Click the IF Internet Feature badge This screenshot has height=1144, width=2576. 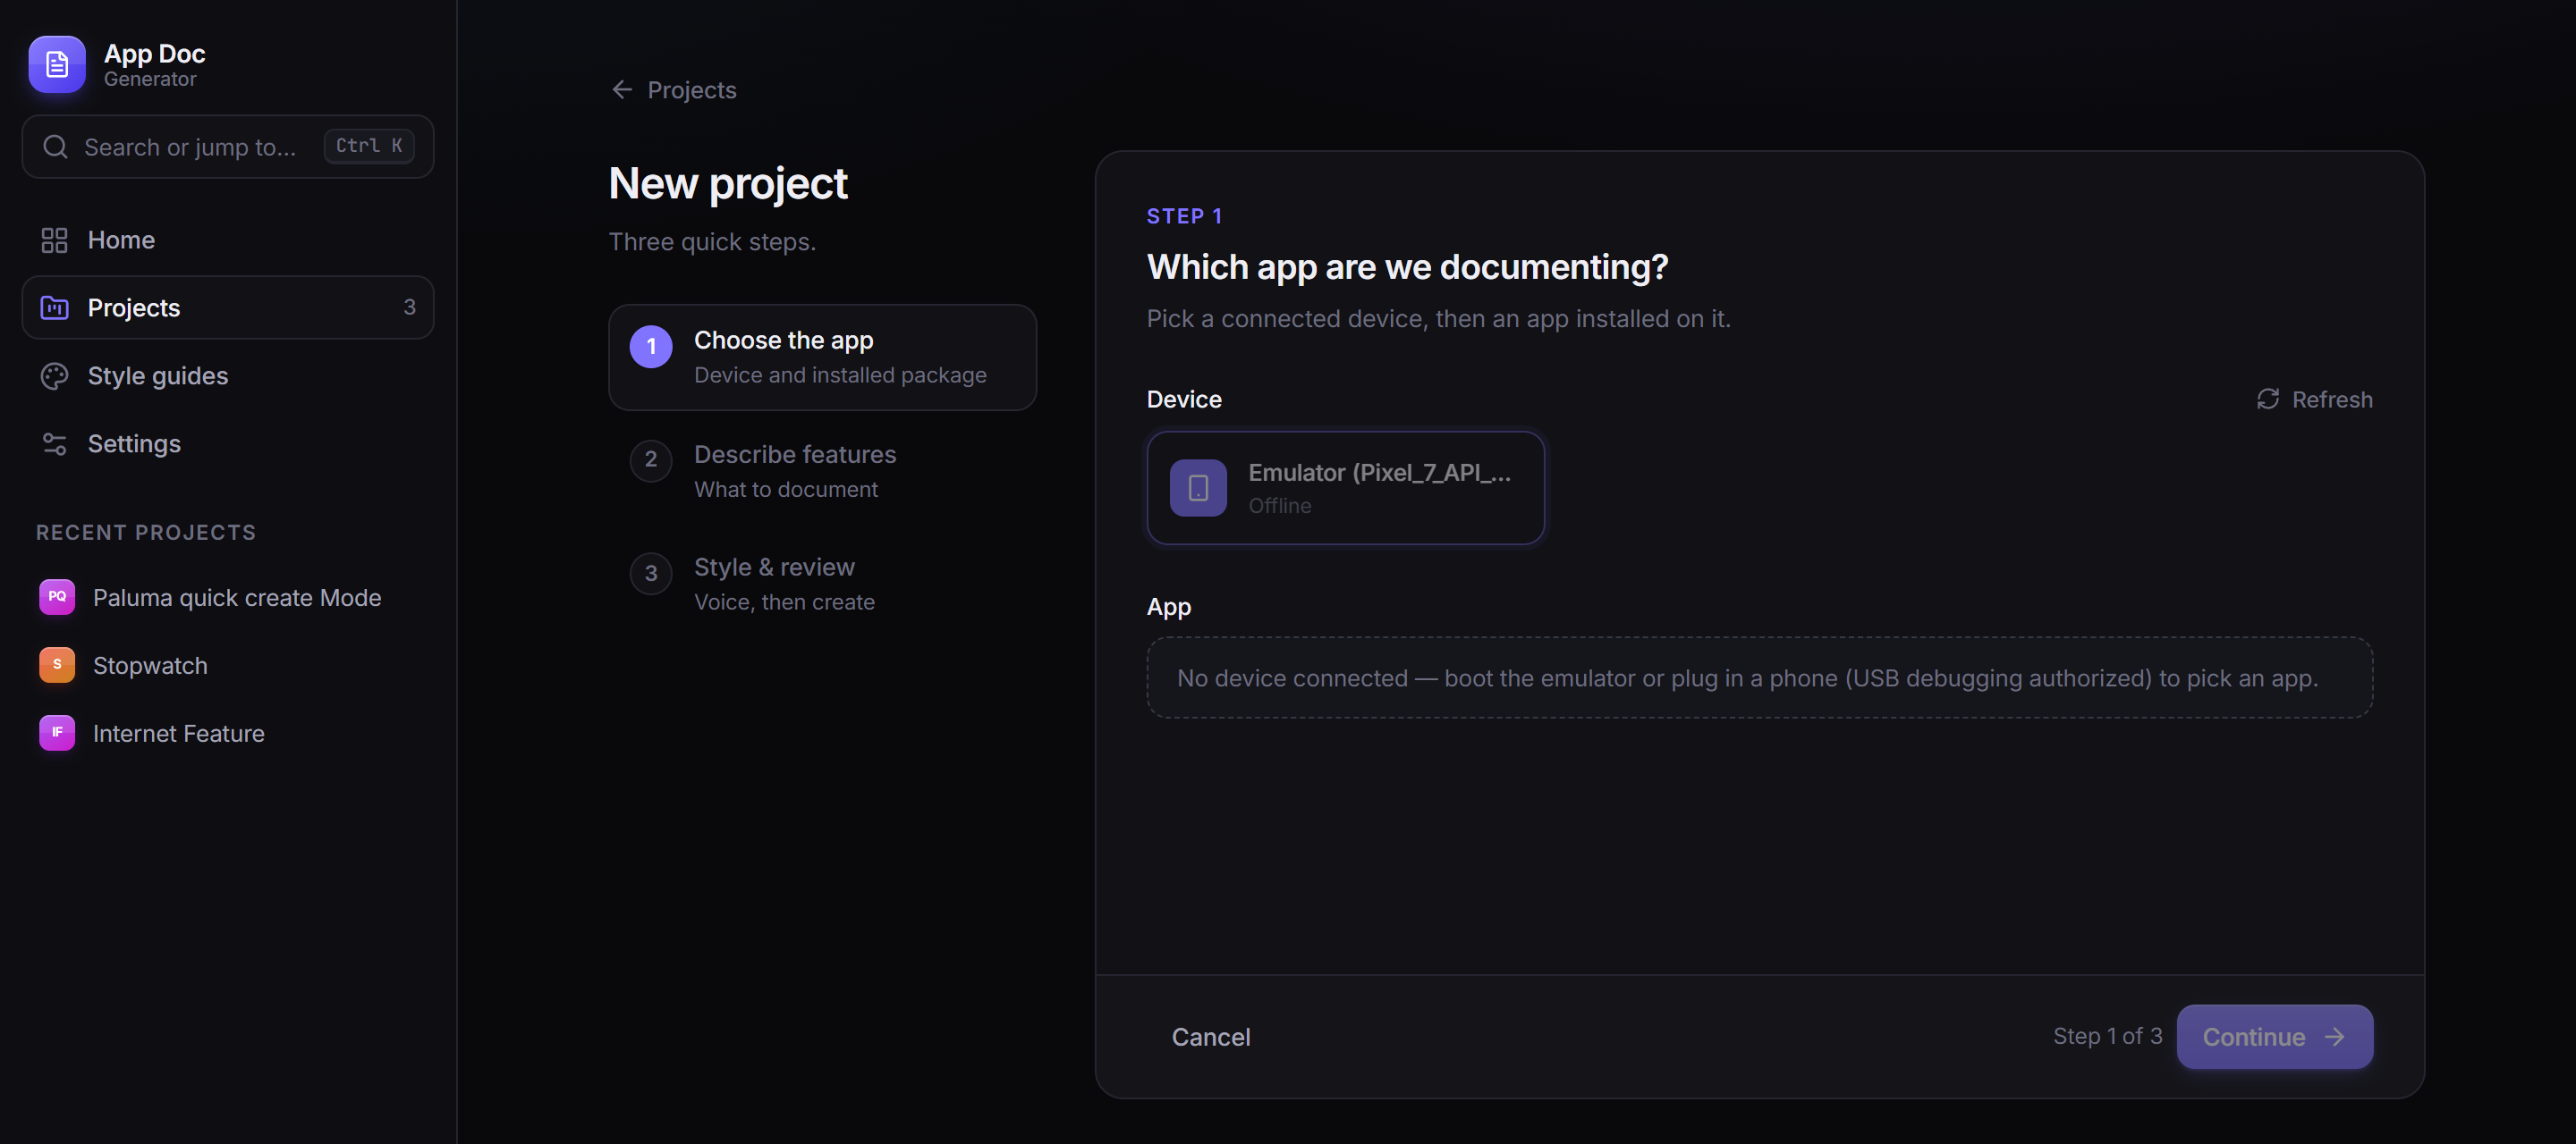click(x=57, y=732)
